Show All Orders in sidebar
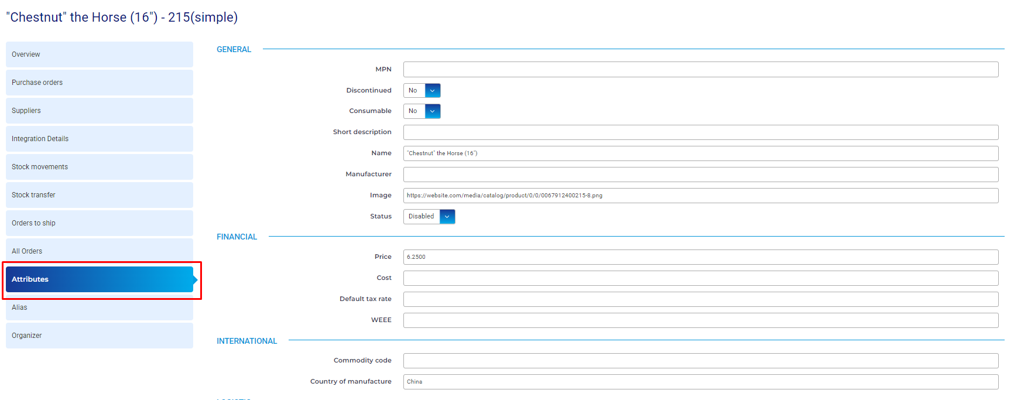This screenshot has height=400, width=1014. pos(99,251)
